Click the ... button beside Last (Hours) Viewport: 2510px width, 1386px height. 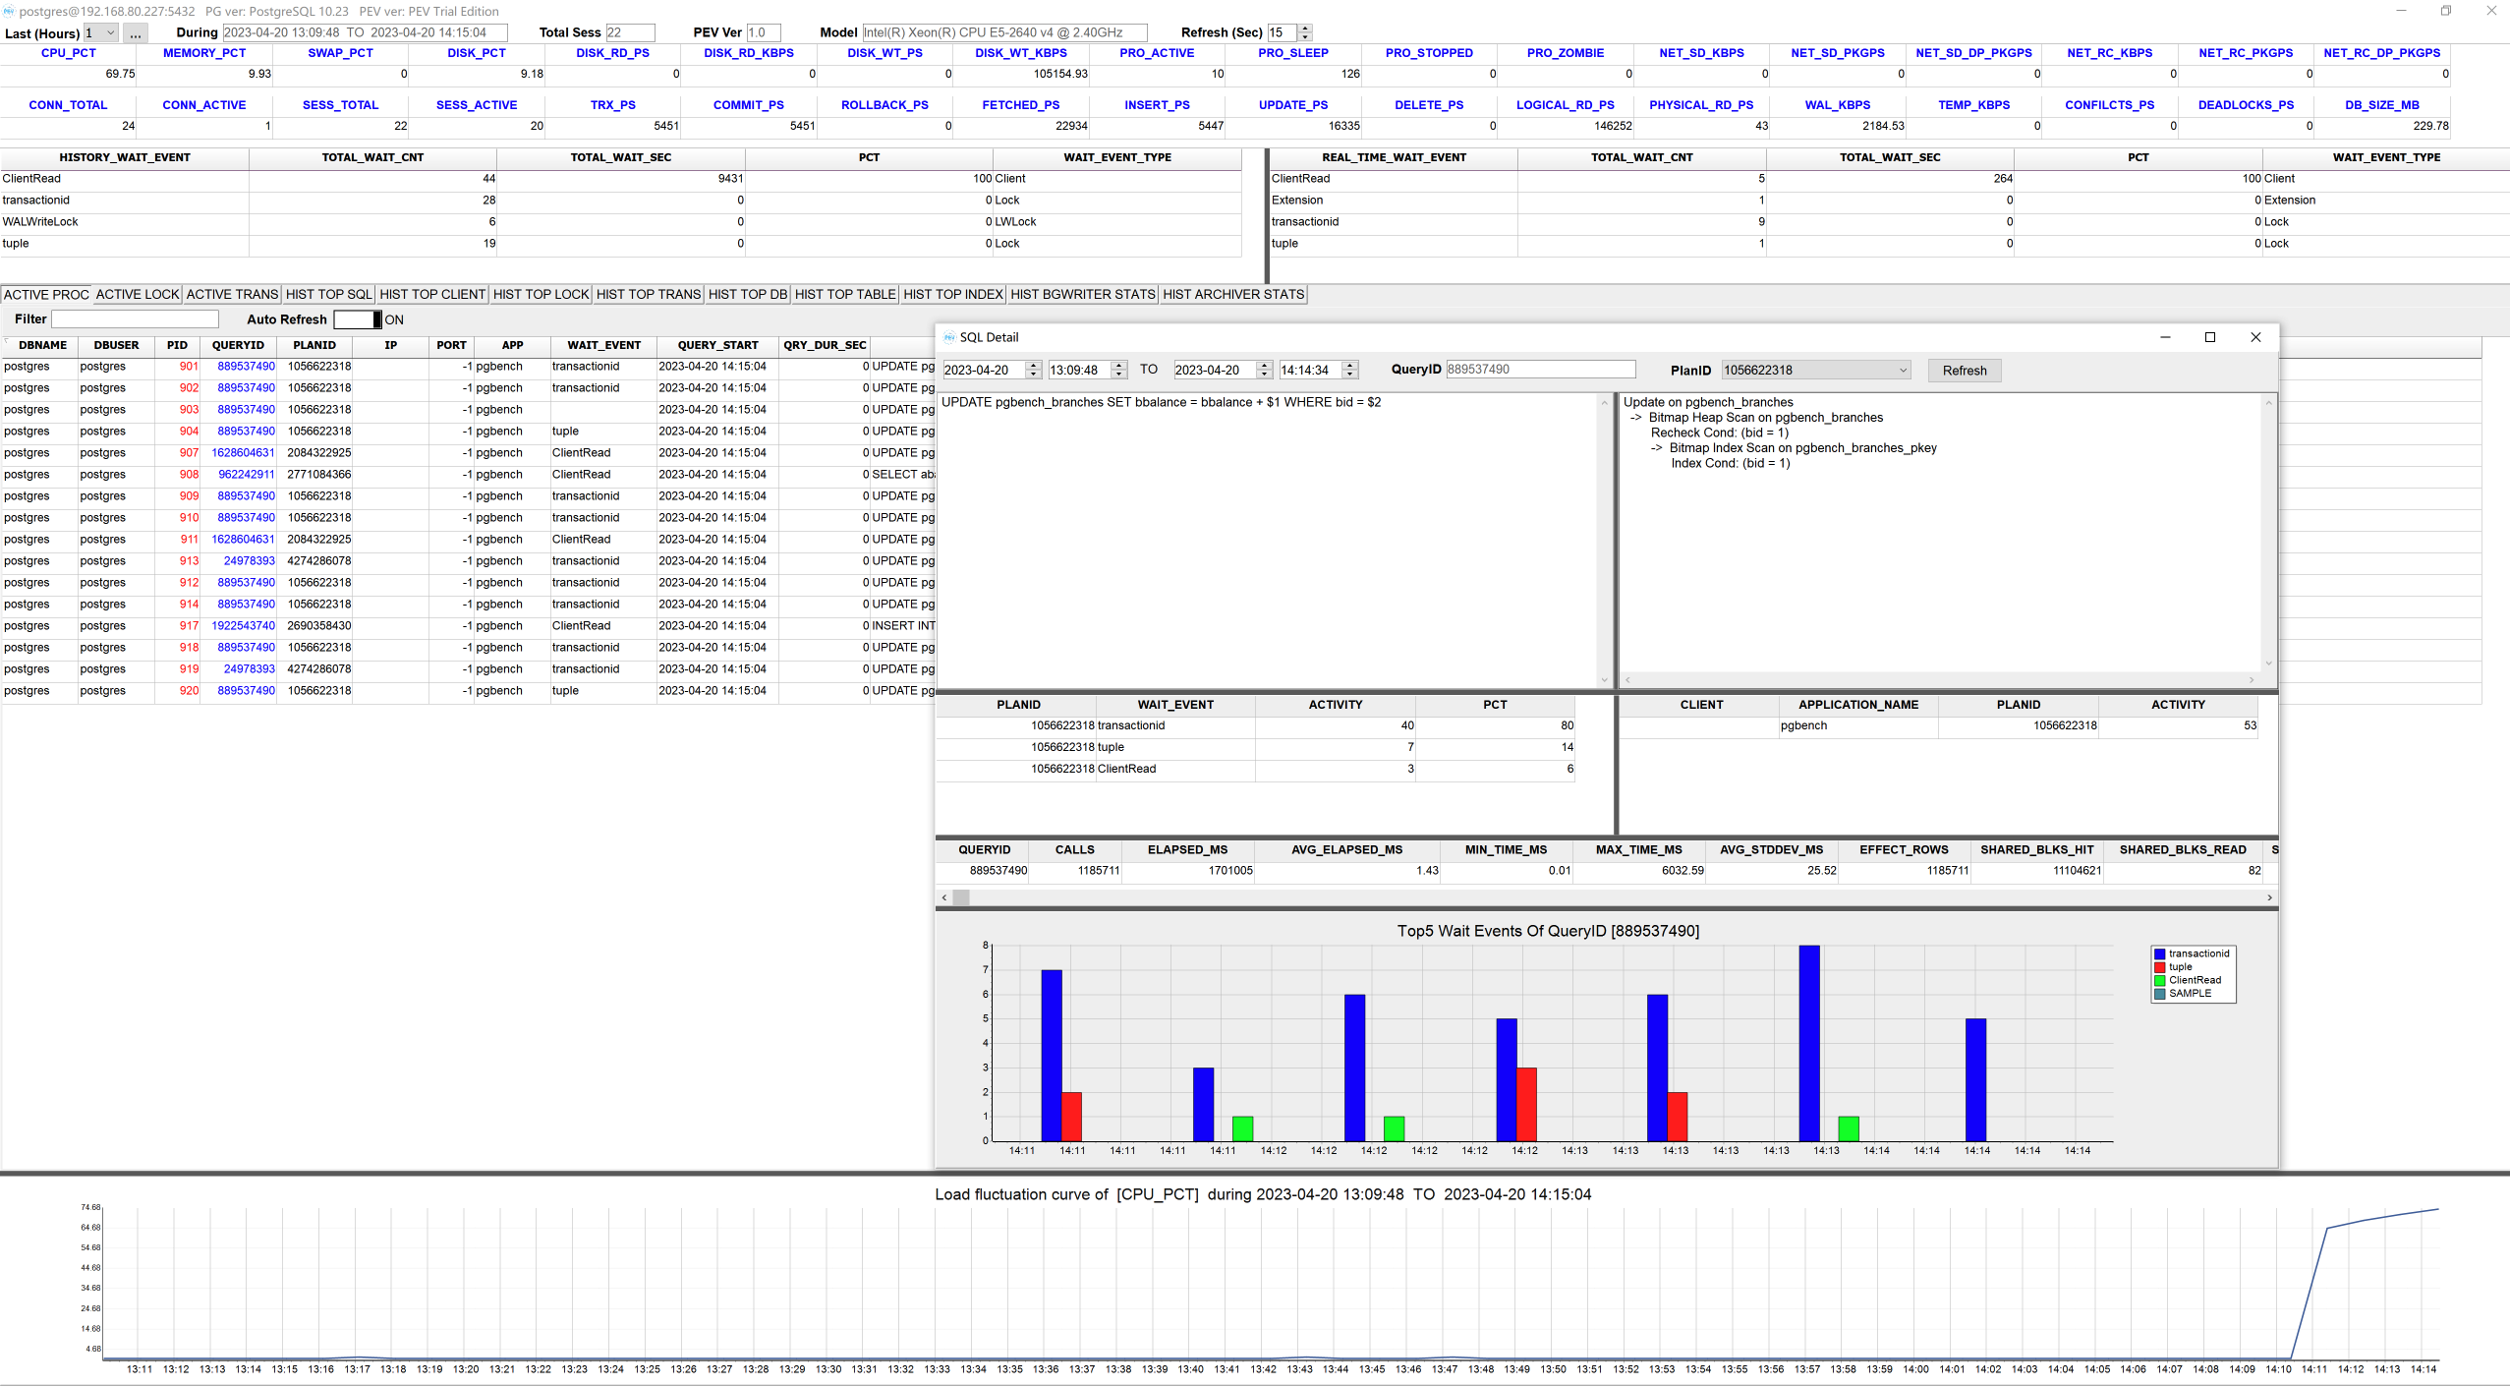tap(135, 32)
